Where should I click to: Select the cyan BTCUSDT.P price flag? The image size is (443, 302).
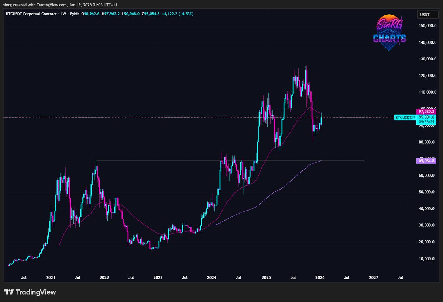(x=405, y=118)
